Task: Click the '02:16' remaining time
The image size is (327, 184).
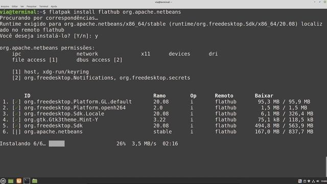Action: [x=170, y=144]
